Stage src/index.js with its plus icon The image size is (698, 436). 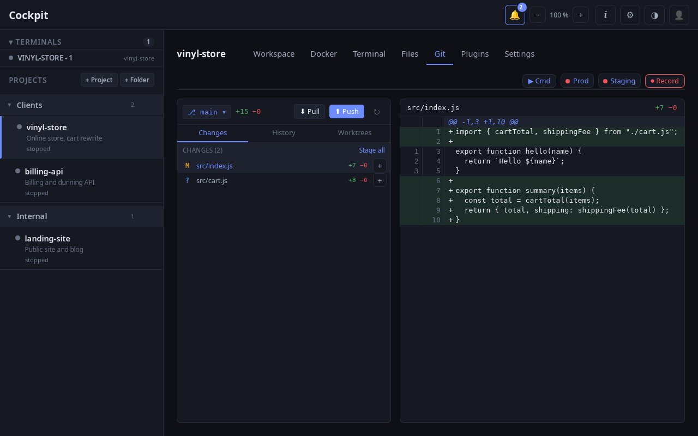point(380,166)
